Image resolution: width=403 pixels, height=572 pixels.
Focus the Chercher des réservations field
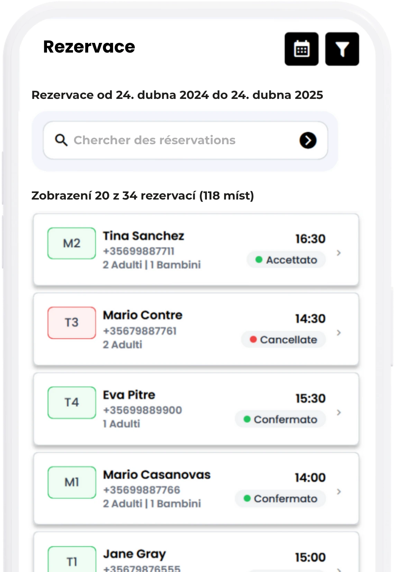tap(185, 140)
